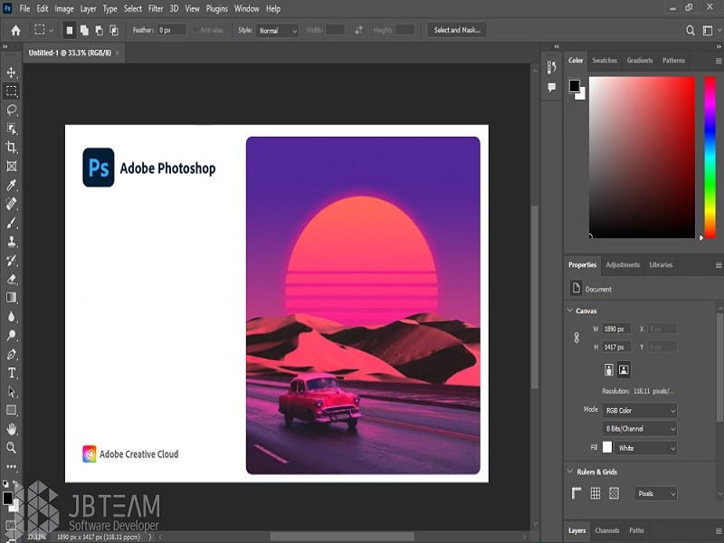Choose the Zoom tool in toolbar
The width and height of the screenshot is (724, 543).
click(12, 448)
